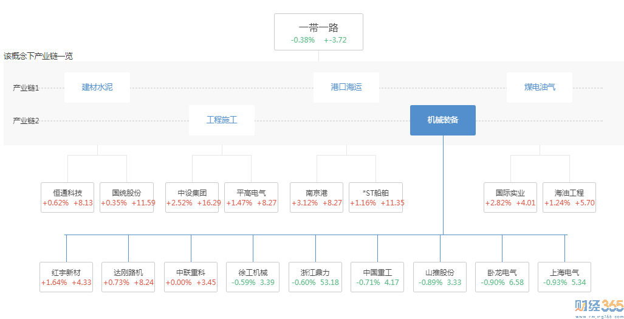Click the 3.33 price of 山推股份

pos(454,283)
